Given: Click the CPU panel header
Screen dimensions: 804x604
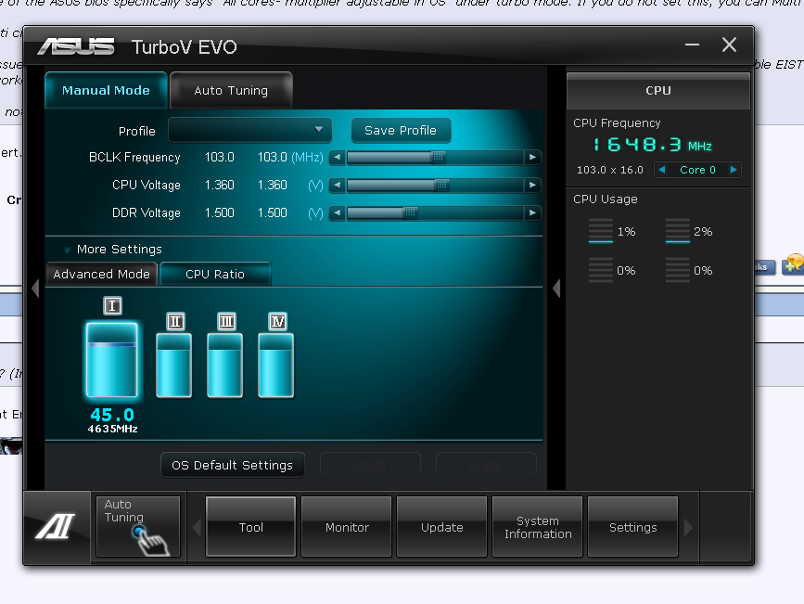Looking at the screenshot, I should [x=658, y=90].
